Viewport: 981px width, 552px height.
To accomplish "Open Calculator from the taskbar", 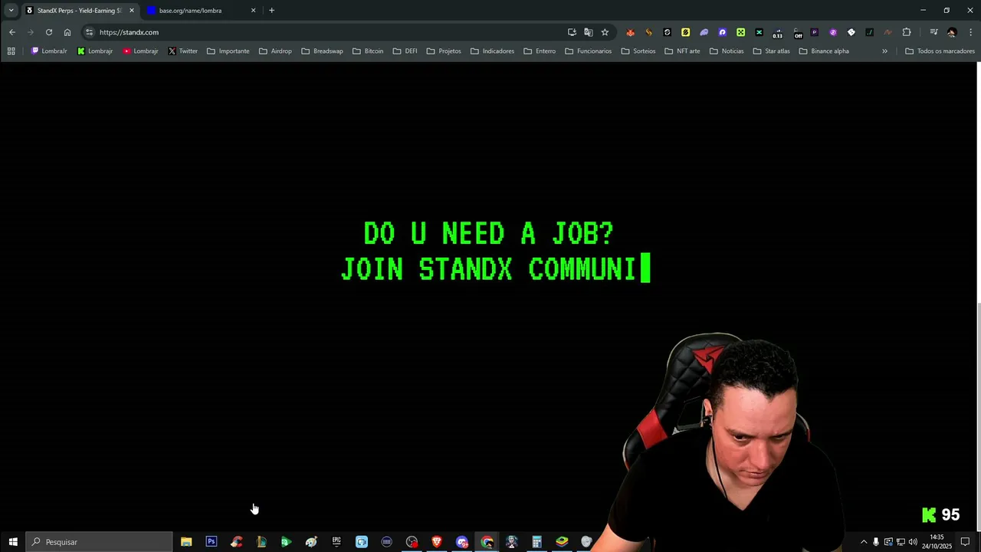I will [537, 542].
